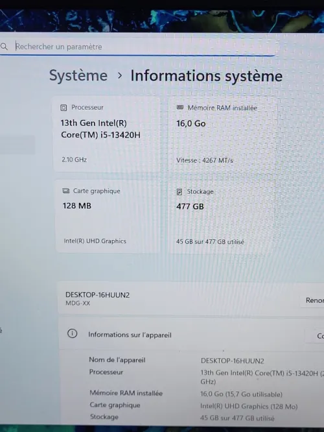Screen dimensions: 324x432
Task: Click the Carte graphique card title
Action: tap(97, 191)
